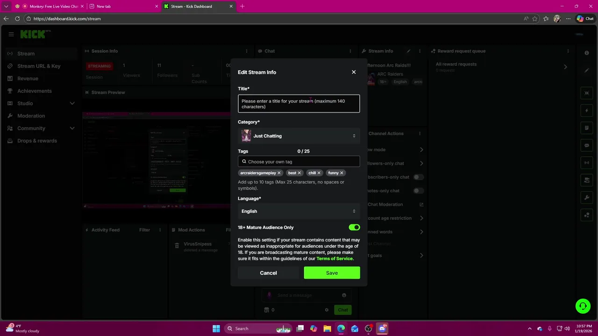Open the info icon in right rail
The height and width of the screenshot is (336, 598).
(587, 53)
